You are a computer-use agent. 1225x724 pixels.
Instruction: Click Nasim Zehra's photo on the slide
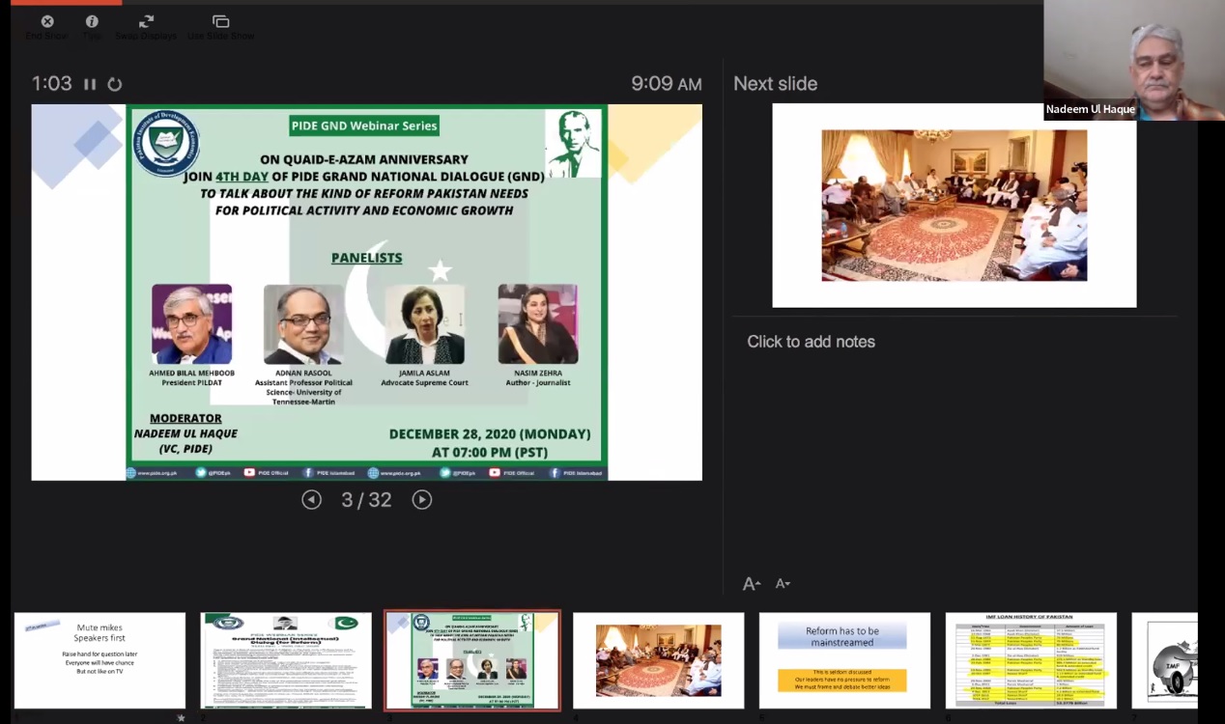tap(538, 323)
